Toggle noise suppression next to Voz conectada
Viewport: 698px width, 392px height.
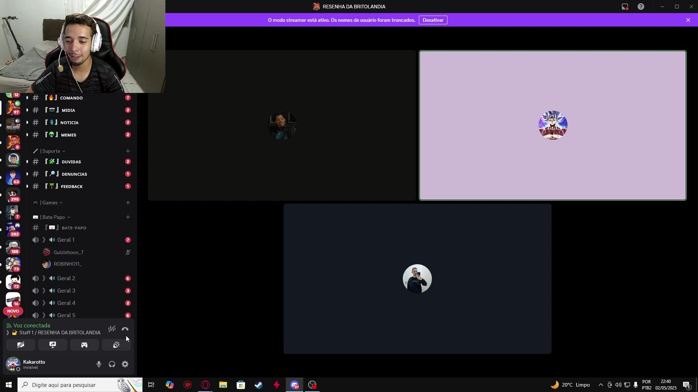(x=112, y=329)
